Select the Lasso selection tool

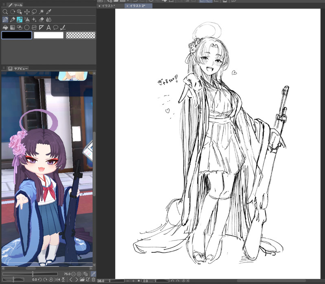click(34, 12)
